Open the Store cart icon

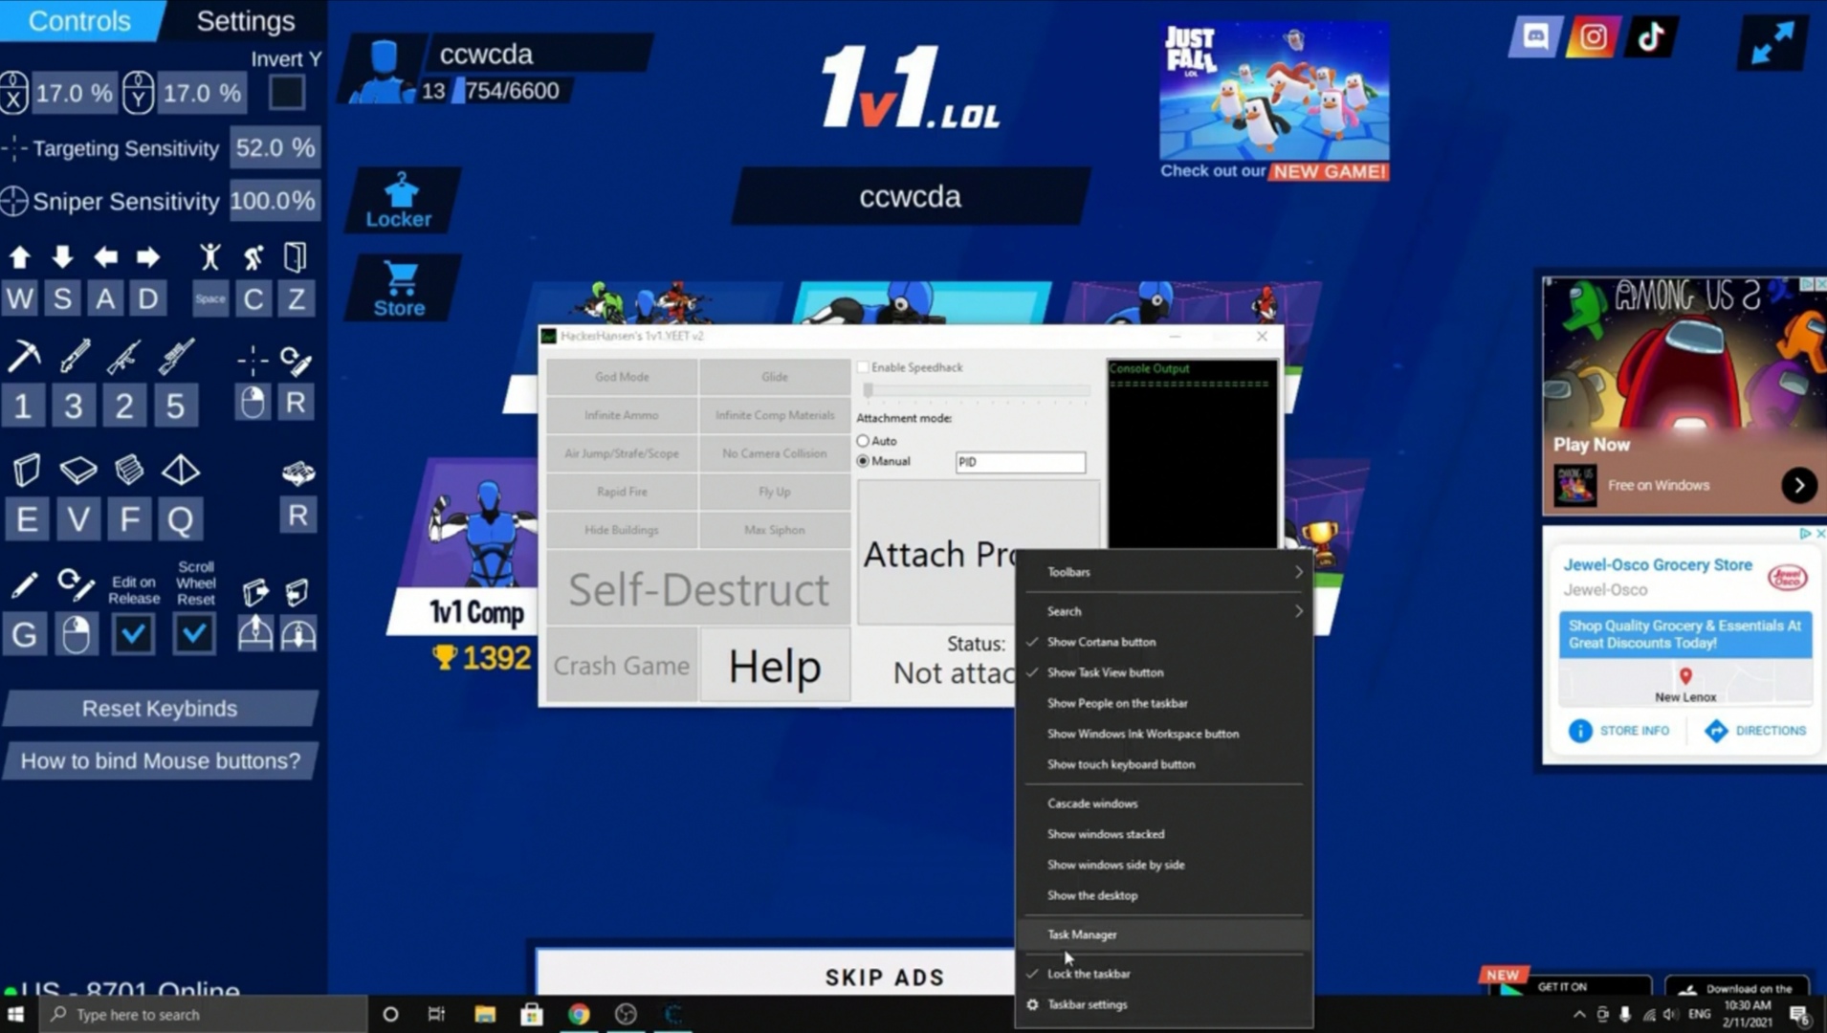[400, 289]
